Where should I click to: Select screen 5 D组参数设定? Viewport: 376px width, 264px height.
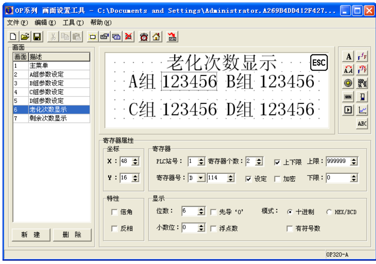pos(52,101)
